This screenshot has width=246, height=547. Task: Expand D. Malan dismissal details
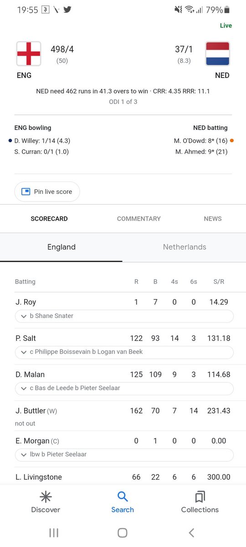[124, 388]
